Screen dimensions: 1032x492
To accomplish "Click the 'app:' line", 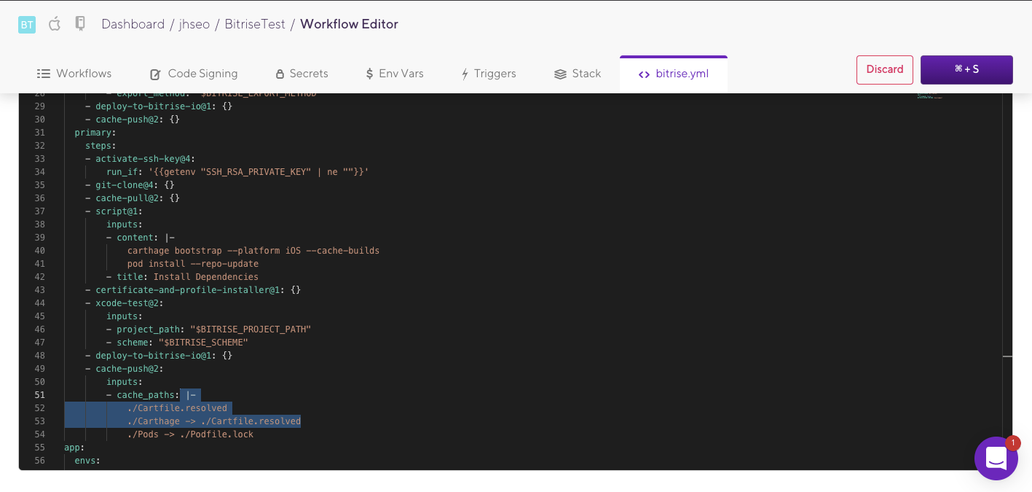I will [74, 448].
